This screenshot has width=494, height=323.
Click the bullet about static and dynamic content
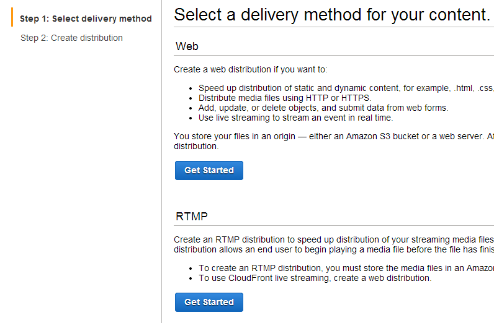click(x=346, y=88)
